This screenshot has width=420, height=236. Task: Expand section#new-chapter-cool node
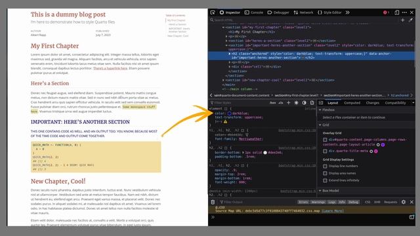pos(223,80)
